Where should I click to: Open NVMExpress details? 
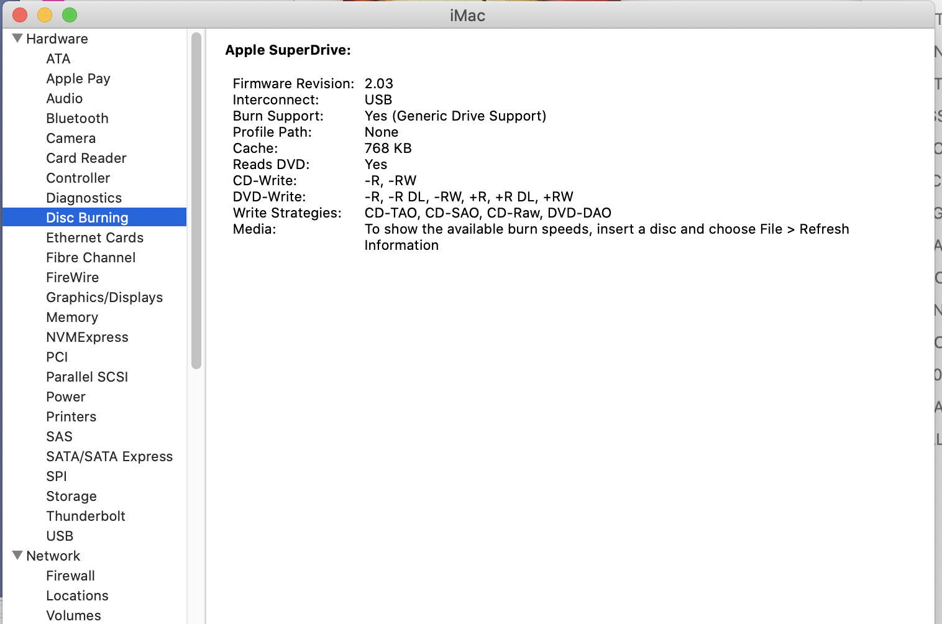pos(88,337)
